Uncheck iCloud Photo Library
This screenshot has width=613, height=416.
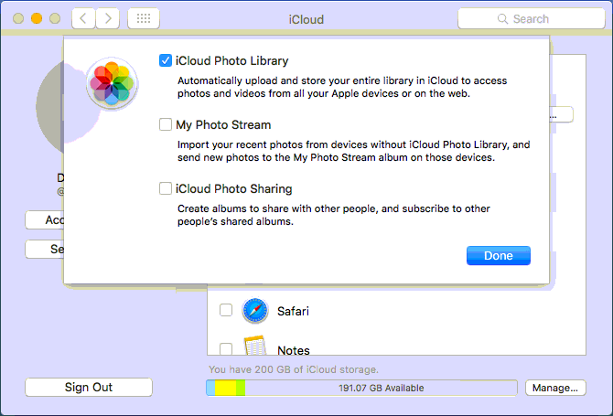pos(166,60)
